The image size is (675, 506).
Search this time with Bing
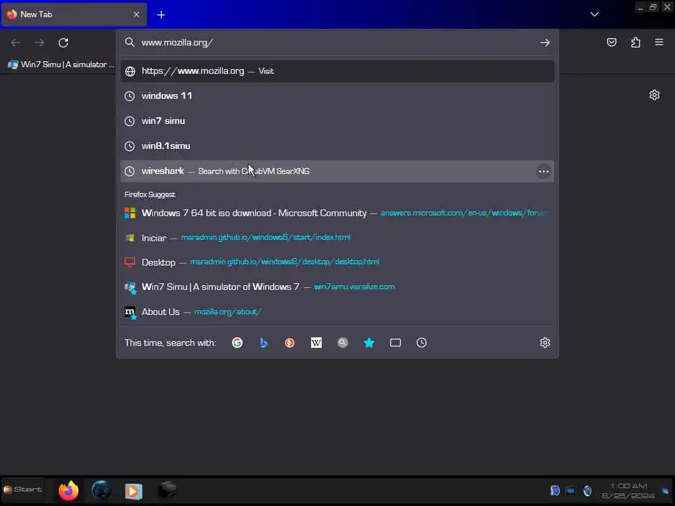pos(264,343)
